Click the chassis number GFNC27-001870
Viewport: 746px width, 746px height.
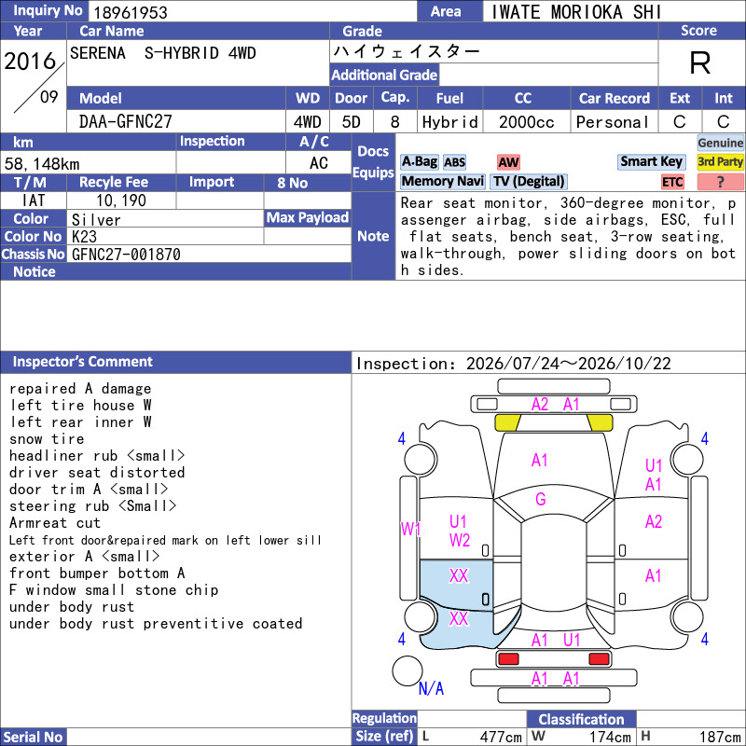126,255
